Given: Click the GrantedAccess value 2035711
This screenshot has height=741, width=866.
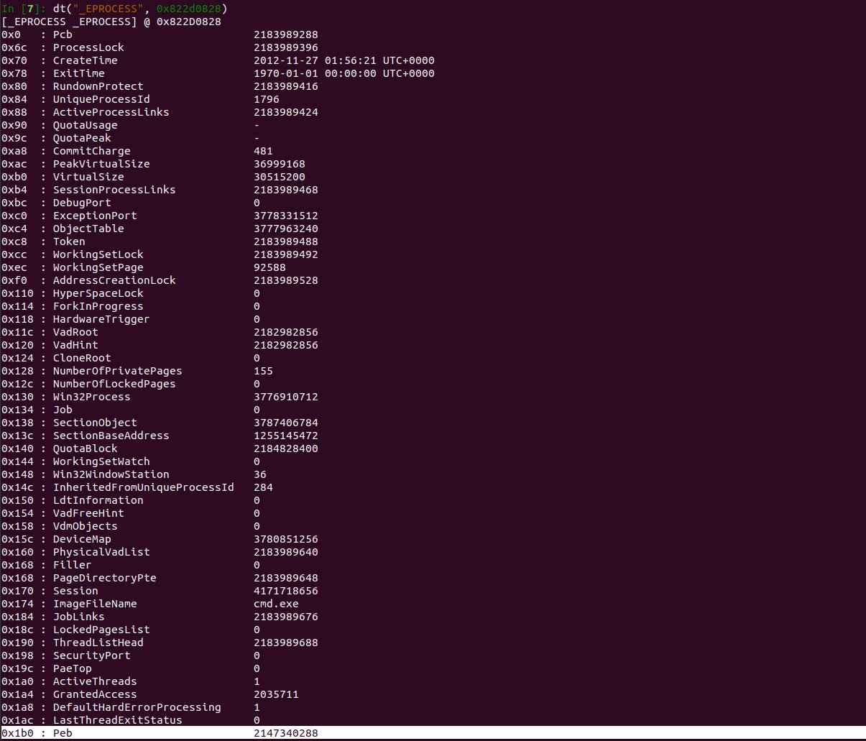Looking at the screenshot, I should pyautogui.click(x=276, y=694).
